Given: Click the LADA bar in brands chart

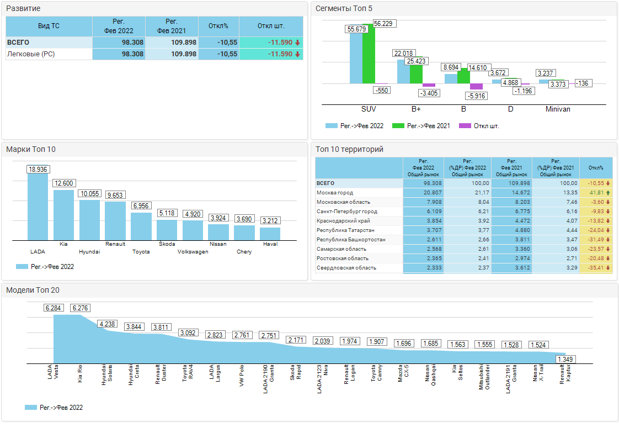Looking at the screenshot, I should (x=38, y=203).
